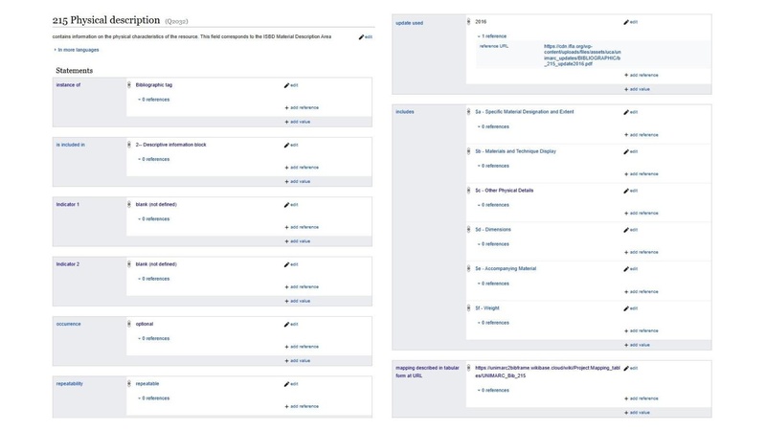This screenshot has width=766, height=431.
Task: Click rank selector beside repeatable
Action: pos(129,384)
